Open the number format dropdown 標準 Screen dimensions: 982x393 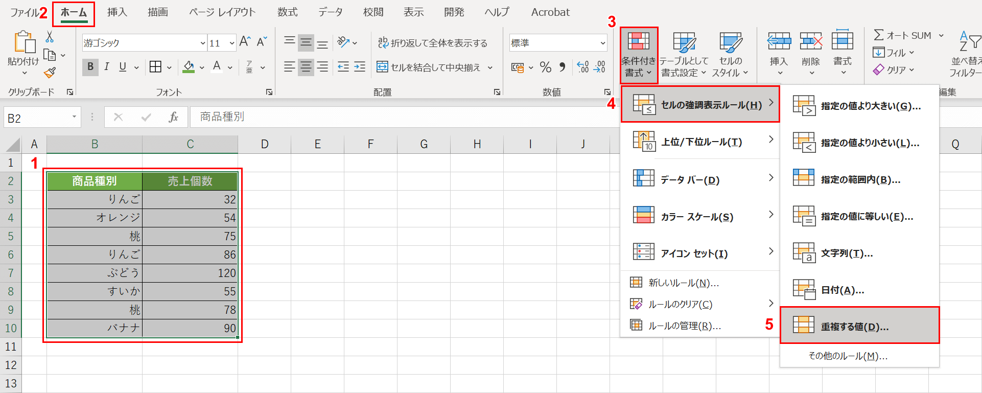click(603, 43)
